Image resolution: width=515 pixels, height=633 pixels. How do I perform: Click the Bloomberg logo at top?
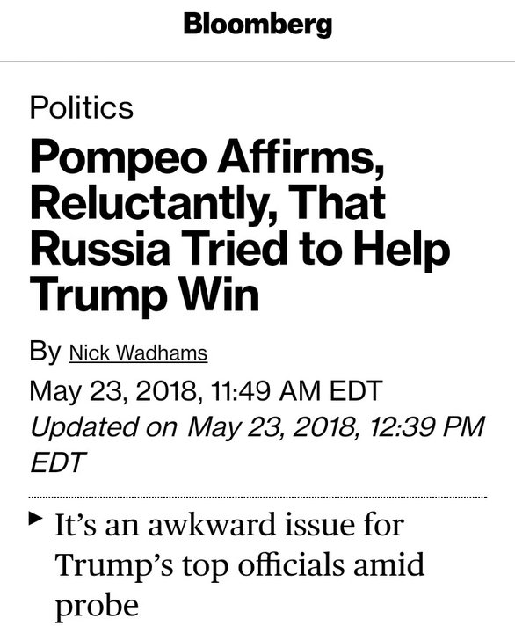(x=257, y=25)
